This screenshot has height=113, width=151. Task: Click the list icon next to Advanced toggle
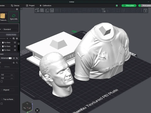[14, 58]
